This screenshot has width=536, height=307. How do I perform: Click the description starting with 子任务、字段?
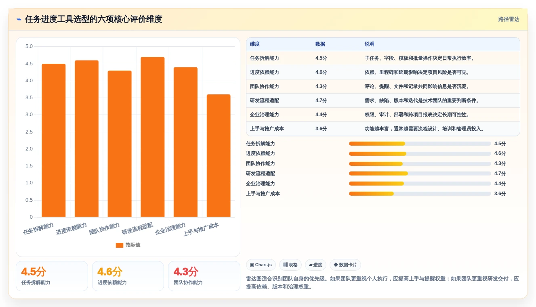coord(419,58)
